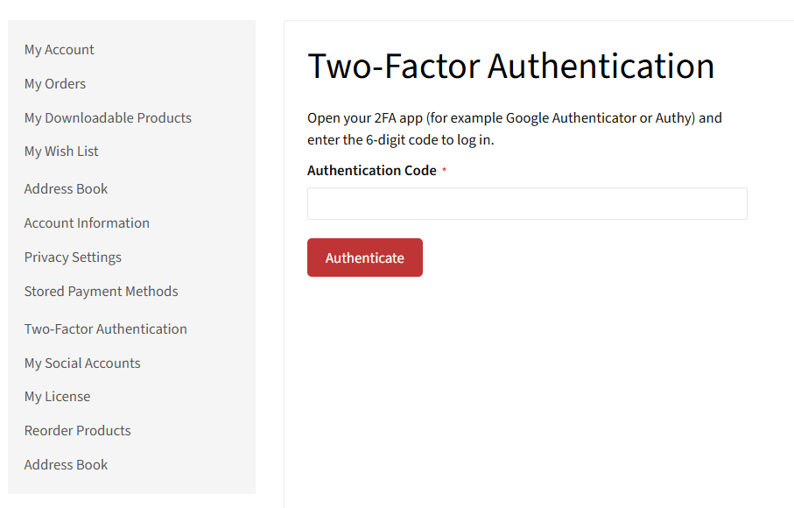The image size is (794, 508).
Task: Select Two-Factor Authentication in the sidebar
Action: (x=106, y=329)
